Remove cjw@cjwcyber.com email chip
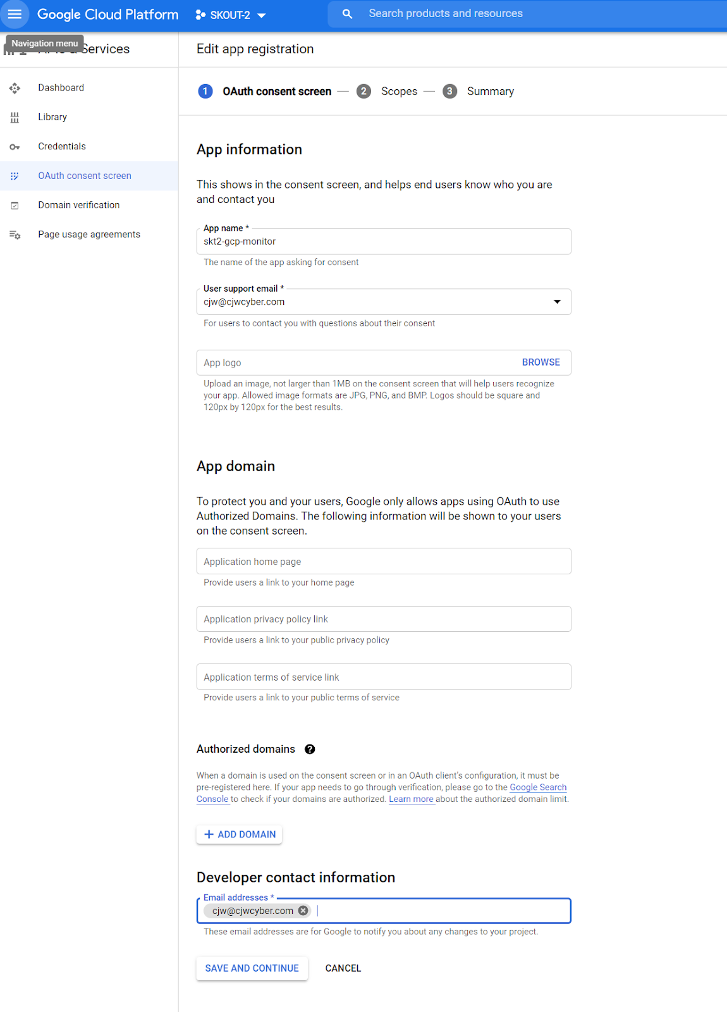727x1012 pixels. coord(303,911)
